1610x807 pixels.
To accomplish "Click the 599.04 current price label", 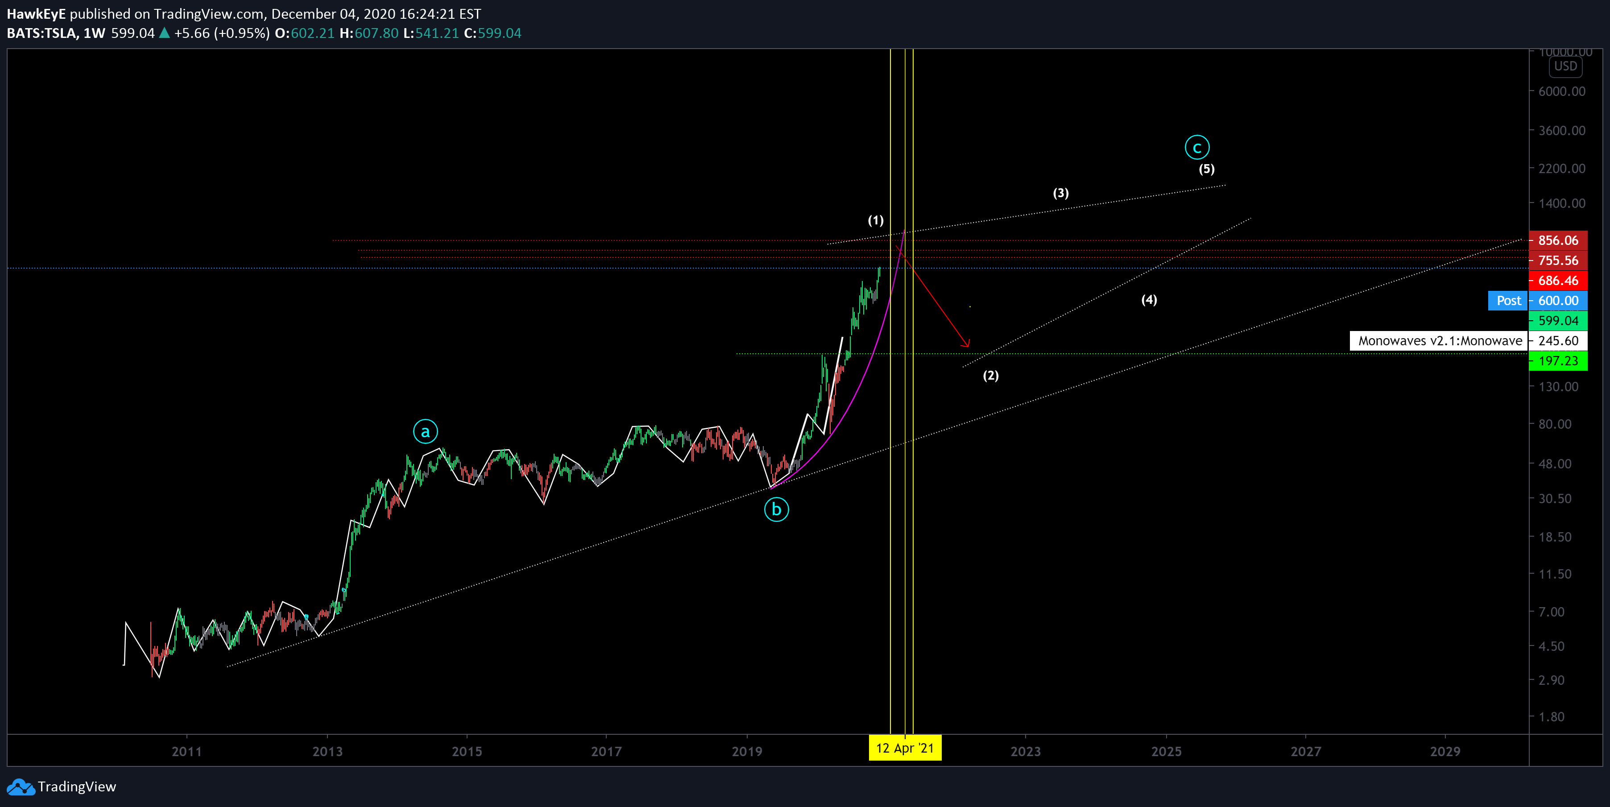I will pos(1558,321).
